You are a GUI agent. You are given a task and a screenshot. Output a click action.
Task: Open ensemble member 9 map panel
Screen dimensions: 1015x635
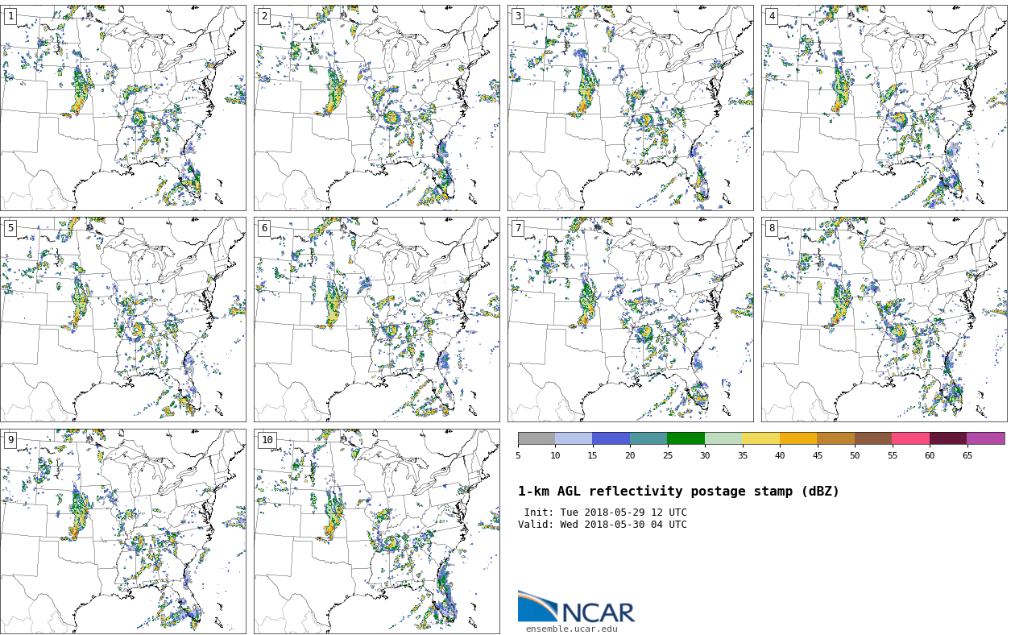click(x=122, y=531)
